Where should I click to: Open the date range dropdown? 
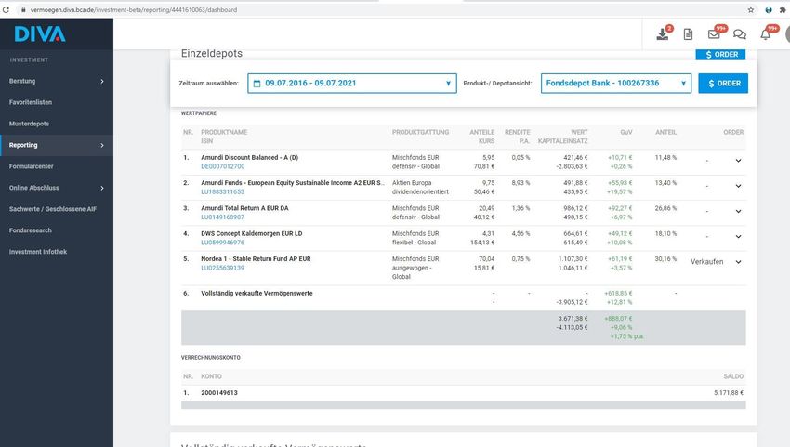(352, 84)
